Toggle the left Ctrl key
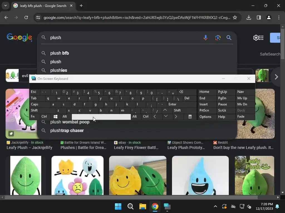The width and height of the screenshot is (285, 213). (x=45, y=117)
